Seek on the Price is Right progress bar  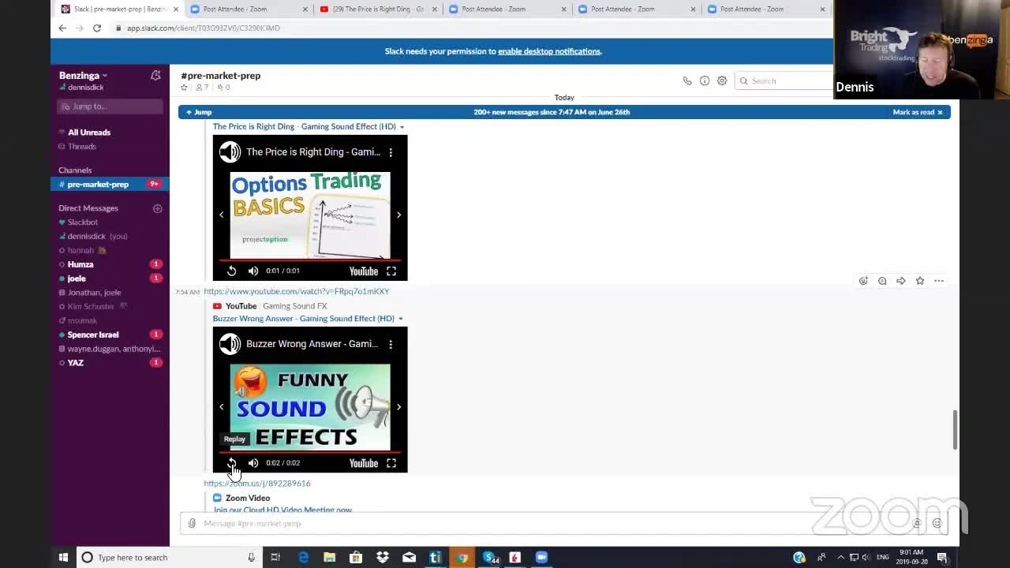310,260
